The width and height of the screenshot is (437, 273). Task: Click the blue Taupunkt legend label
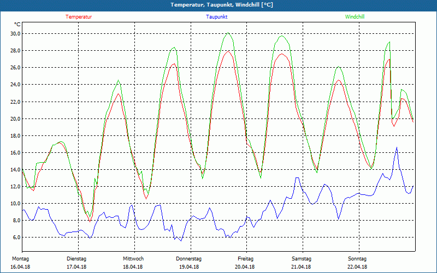coord(216,17)
